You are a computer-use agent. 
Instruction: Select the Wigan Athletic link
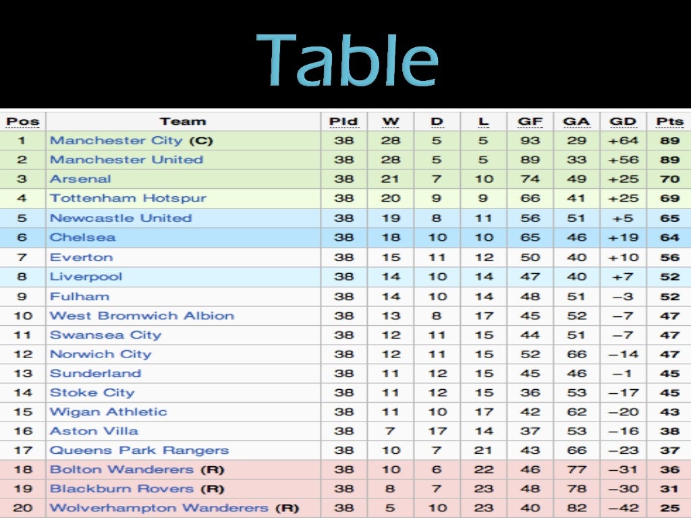pyautogui.click(x=109, y=412)
